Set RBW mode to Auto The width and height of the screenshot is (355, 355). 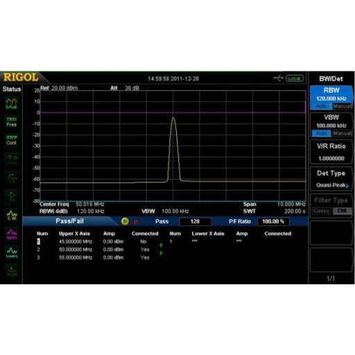321,106
